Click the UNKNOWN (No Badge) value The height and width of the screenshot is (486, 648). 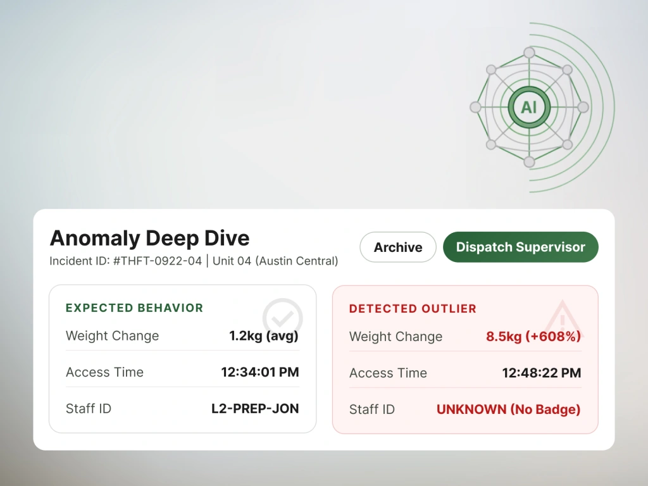click(509, 409)
